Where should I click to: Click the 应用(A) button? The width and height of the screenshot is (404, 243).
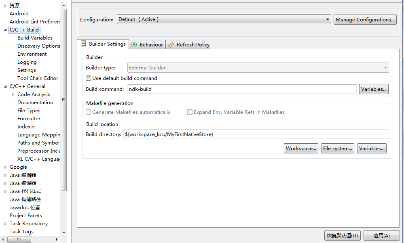(x=382, y=236)
